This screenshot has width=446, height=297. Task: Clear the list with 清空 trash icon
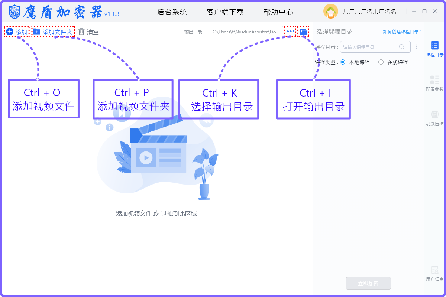click(x=81, y=32)
